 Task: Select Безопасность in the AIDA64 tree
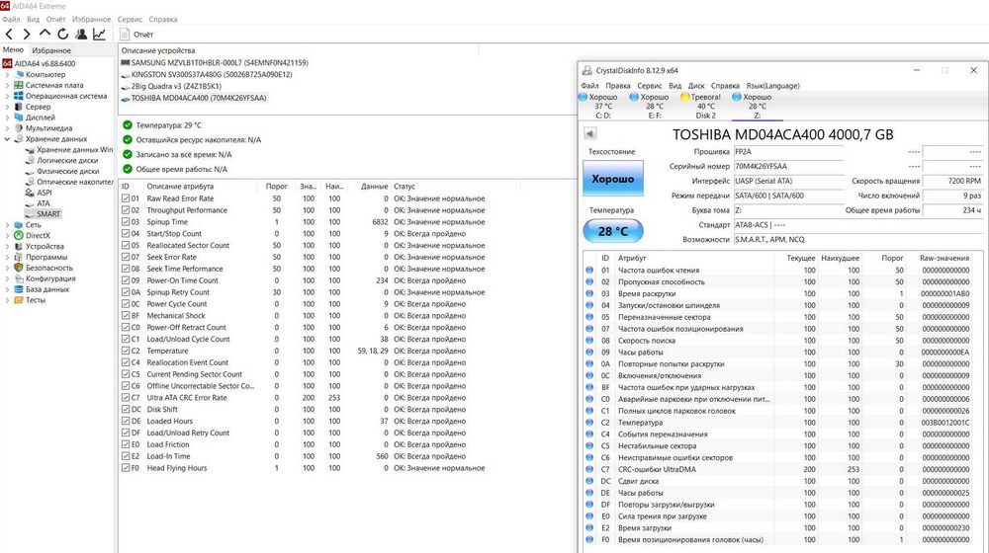(49, 268)
